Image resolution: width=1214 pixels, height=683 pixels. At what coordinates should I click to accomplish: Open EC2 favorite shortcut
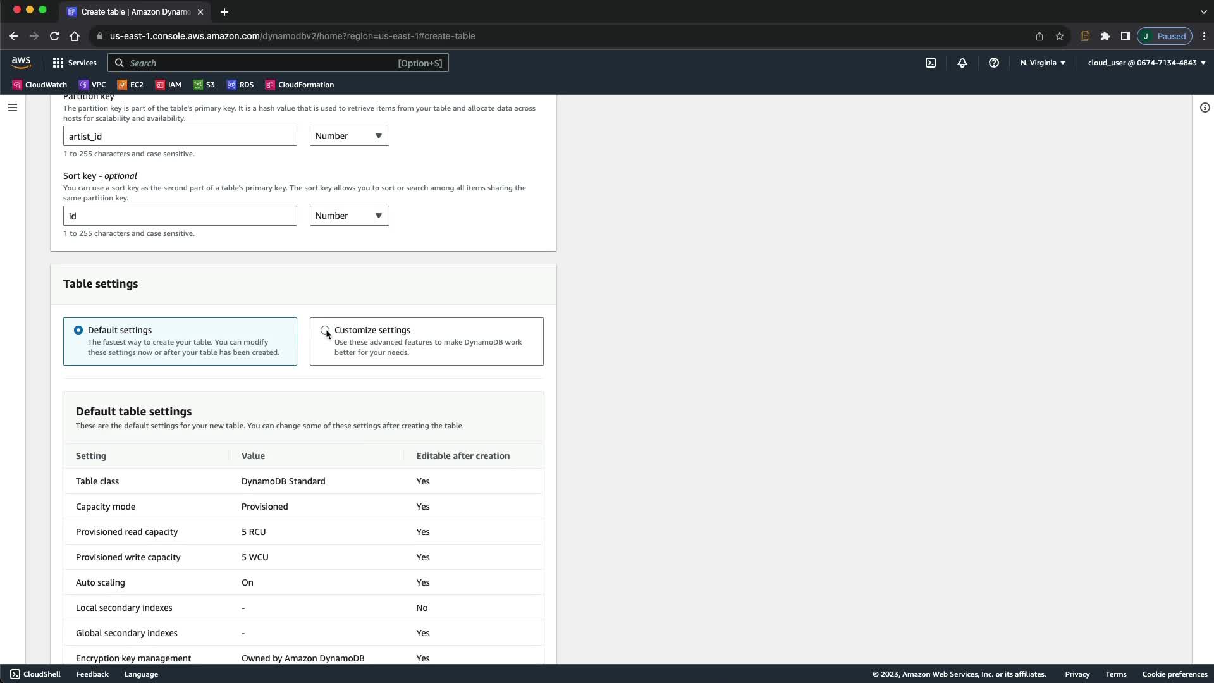click(130, 85)
